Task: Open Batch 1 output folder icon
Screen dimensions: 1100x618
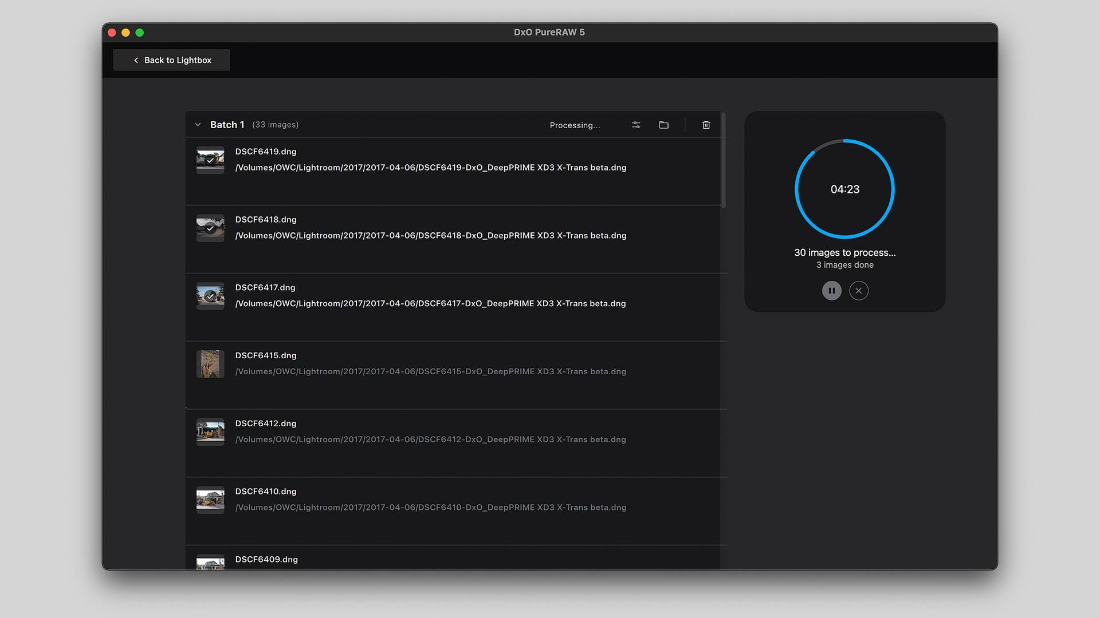Action: pyautogui.click(x=663, y=125)
